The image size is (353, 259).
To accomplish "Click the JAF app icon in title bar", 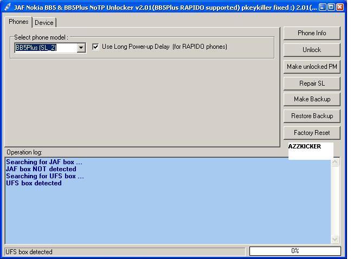I will (x=8, y=7).
